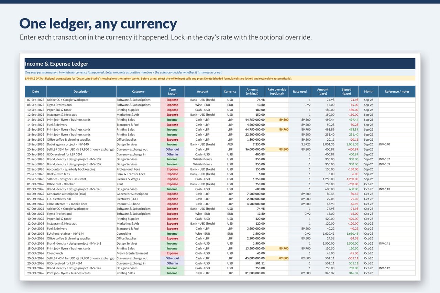The height and width of the screenshot is (293, 440).
Task: Click the date cell 07-Sep-2026
Action: pyautogui.click(x=36, y=100)
